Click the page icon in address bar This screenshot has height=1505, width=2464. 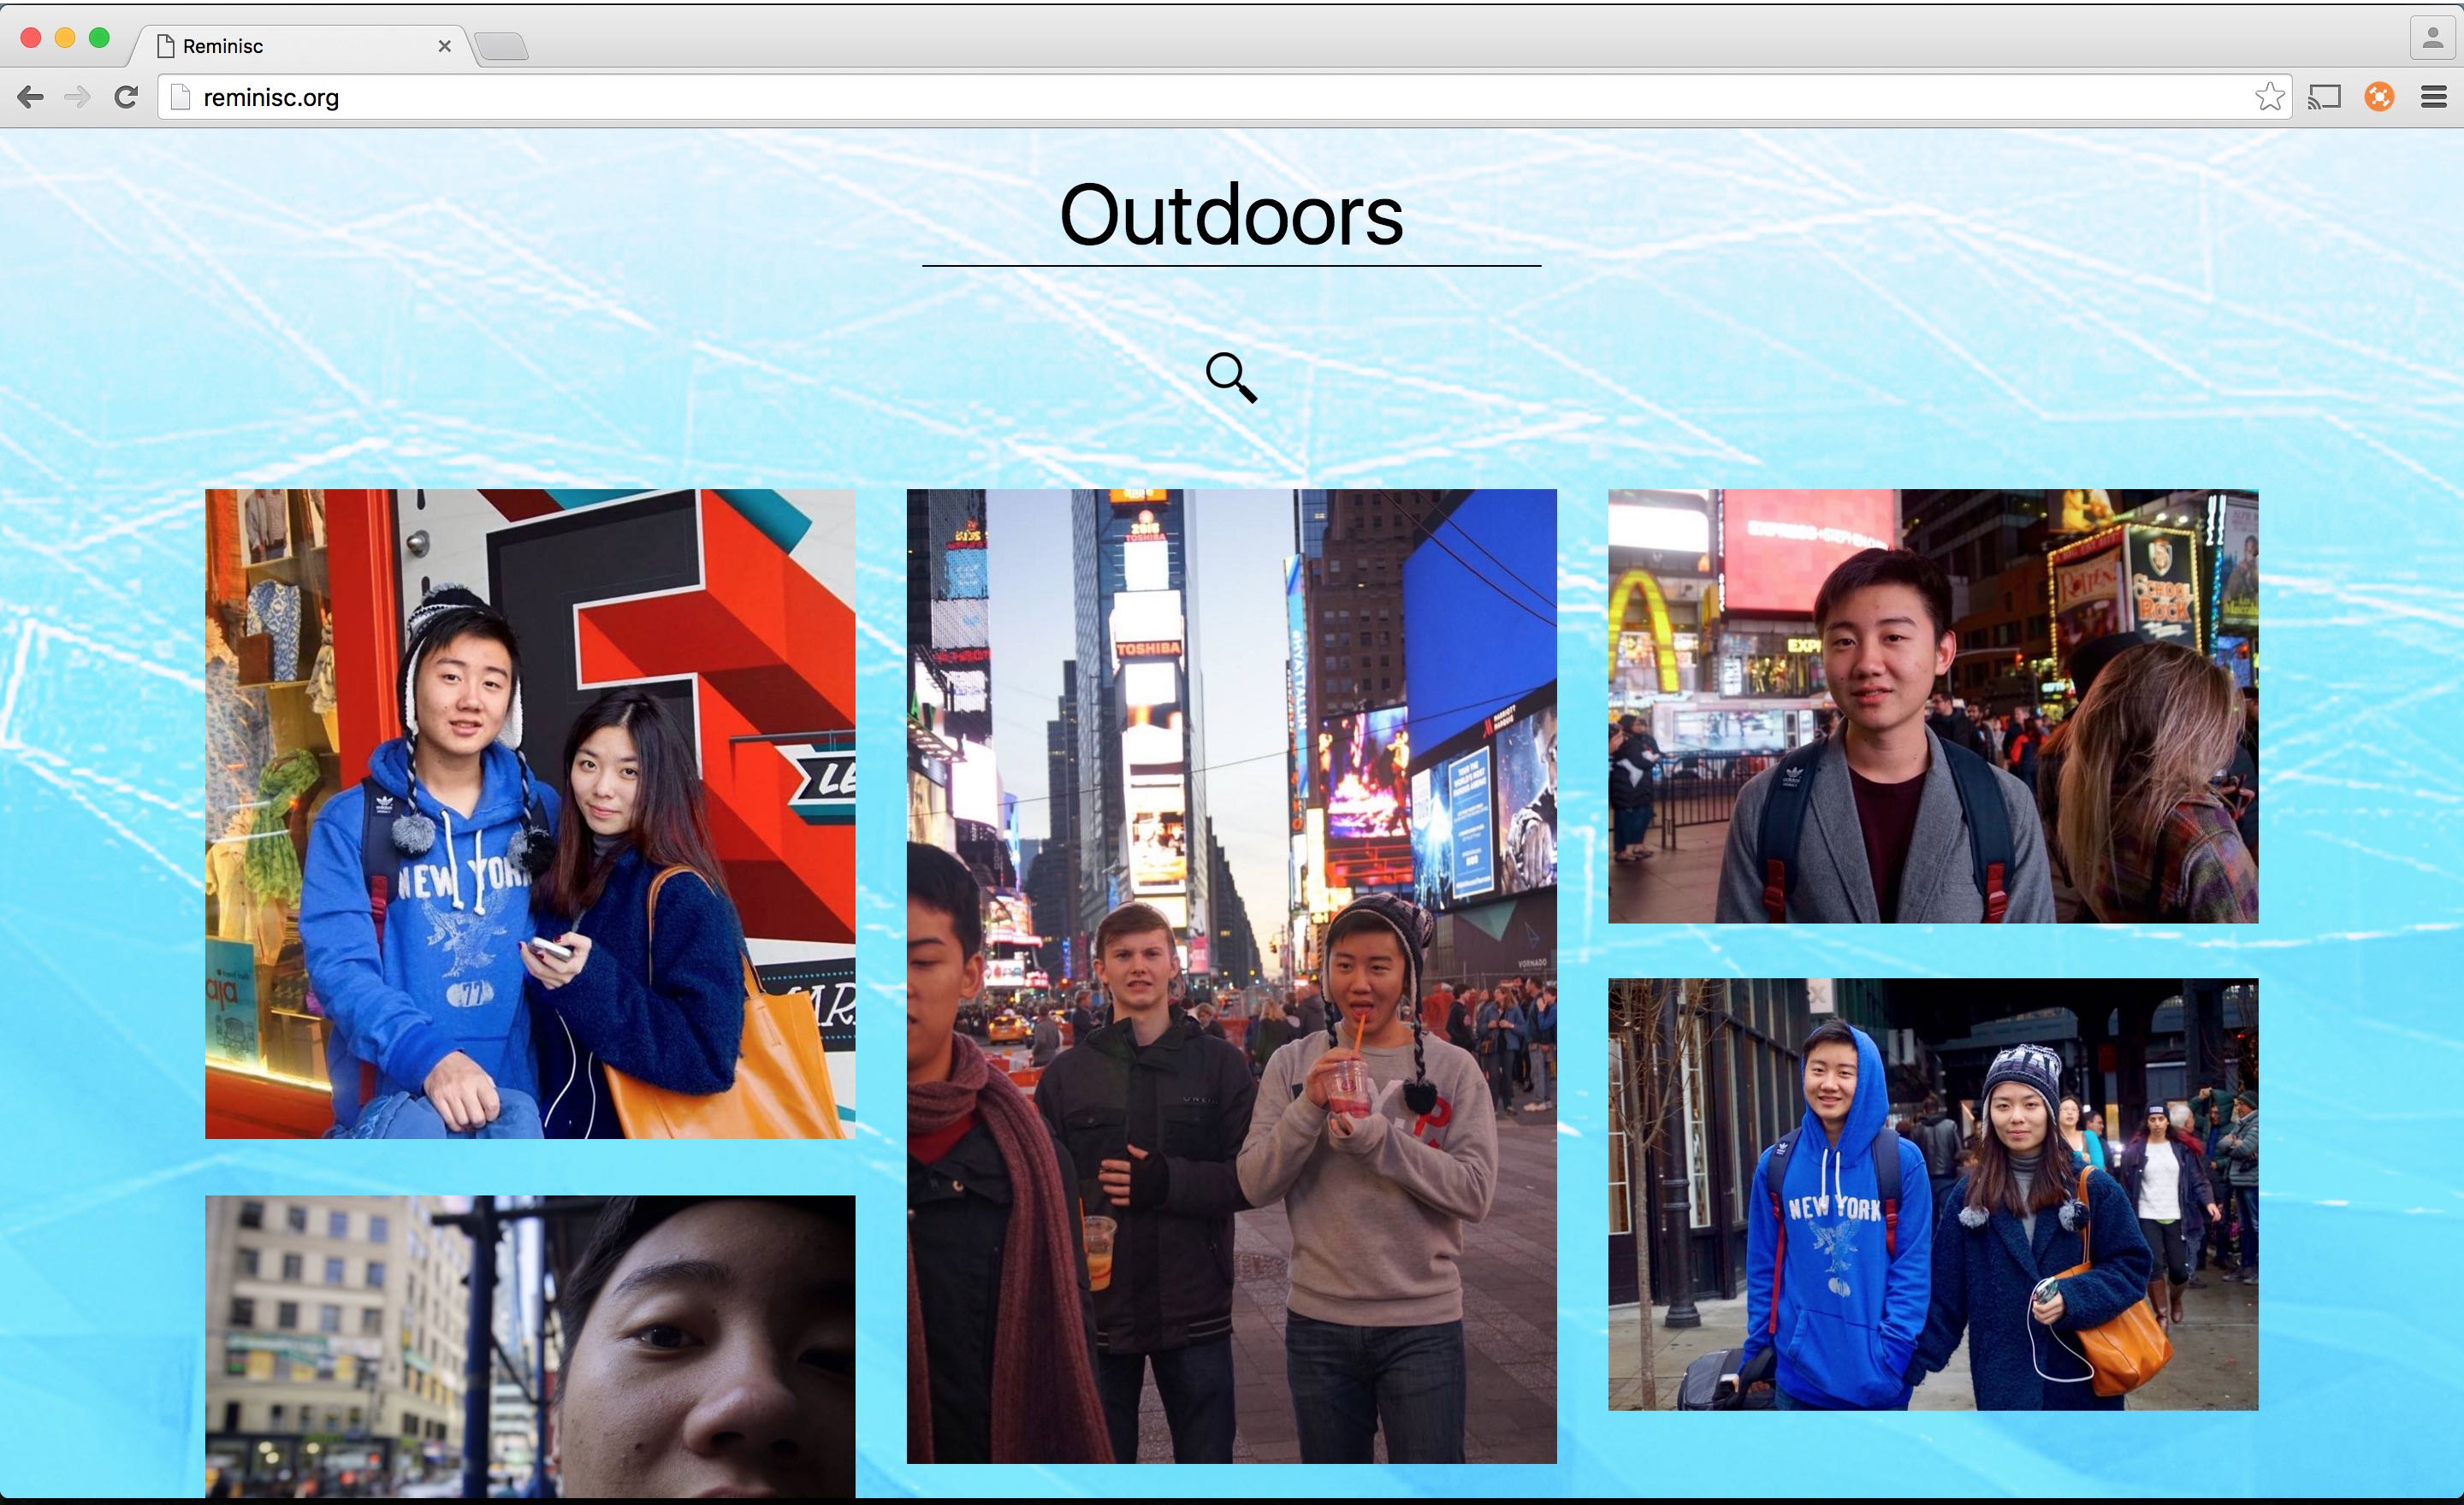(180, 97)
